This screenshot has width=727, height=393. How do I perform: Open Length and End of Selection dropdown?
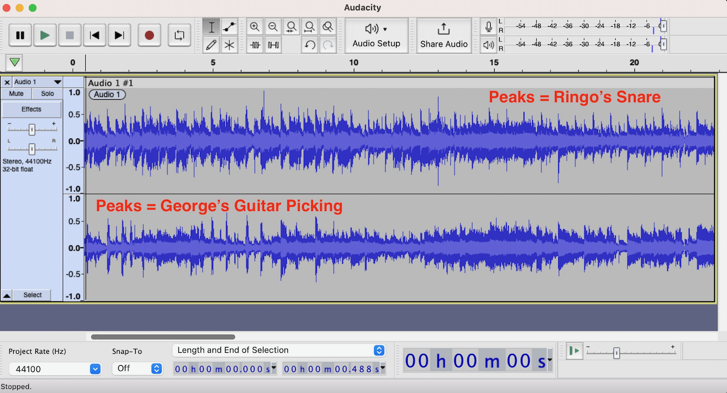tap(279, 350)
